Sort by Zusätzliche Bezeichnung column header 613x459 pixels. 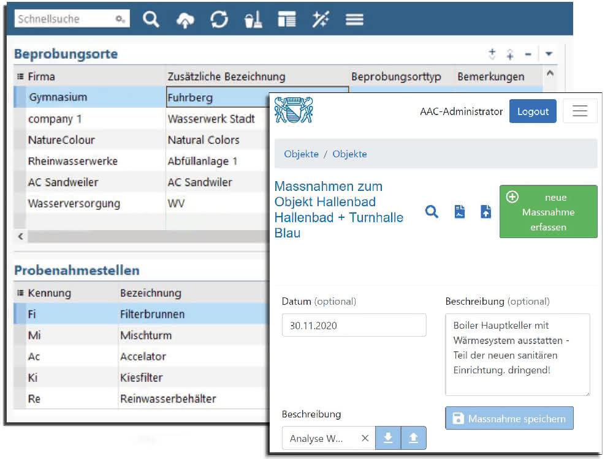point(226,76)
